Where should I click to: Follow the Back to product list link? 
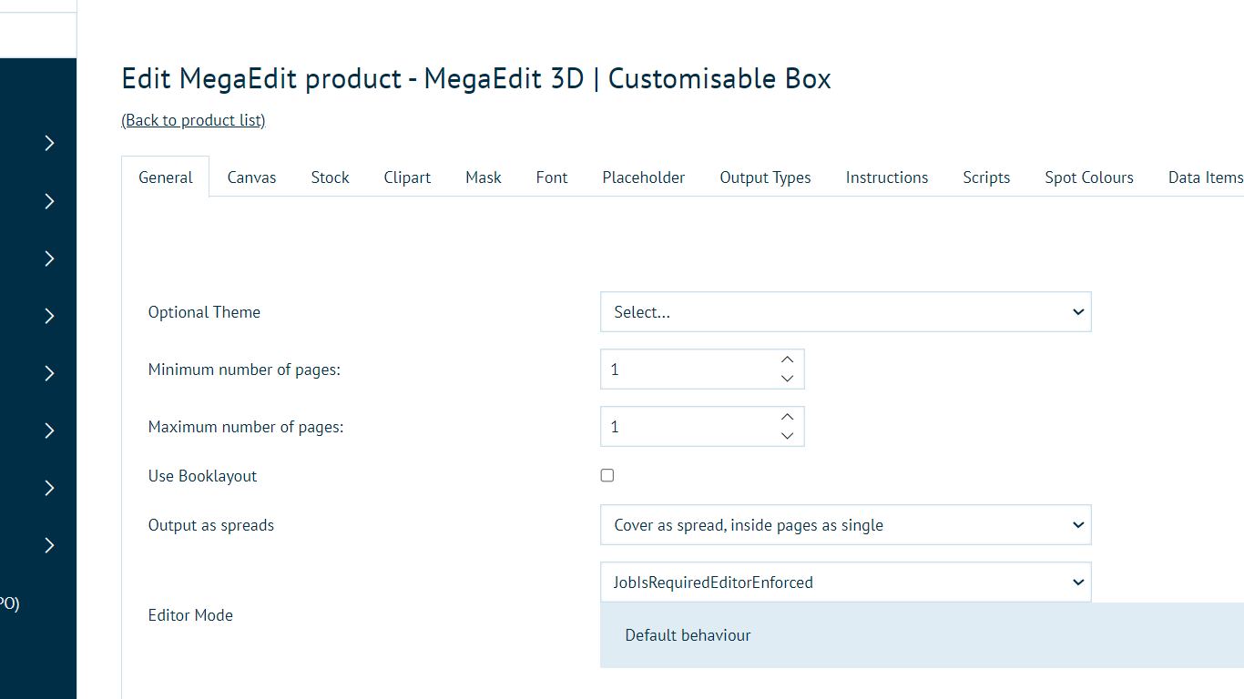coord(193,120)
